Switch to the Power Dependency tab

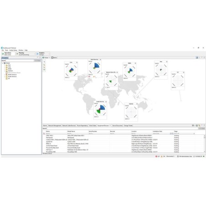[x=82, y=126]
